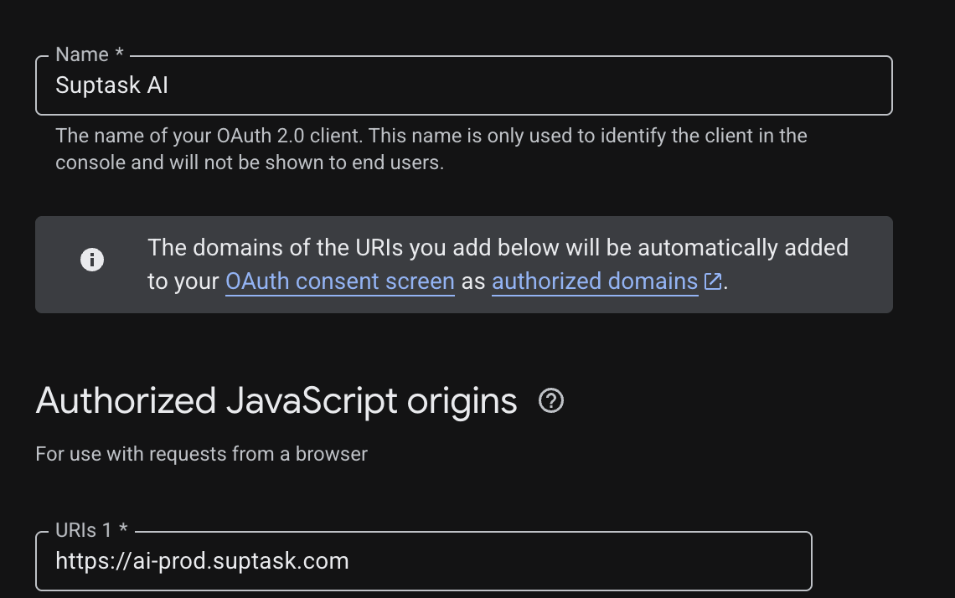The height and width of the screenshot is (598, 955).
Task: Click the https://ai-prod.suptask.com URL text
Action: (202, 561)
